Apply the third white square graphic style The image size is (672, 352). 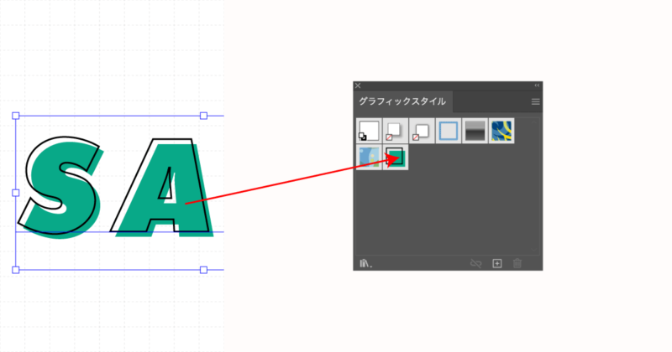point(422,130)
